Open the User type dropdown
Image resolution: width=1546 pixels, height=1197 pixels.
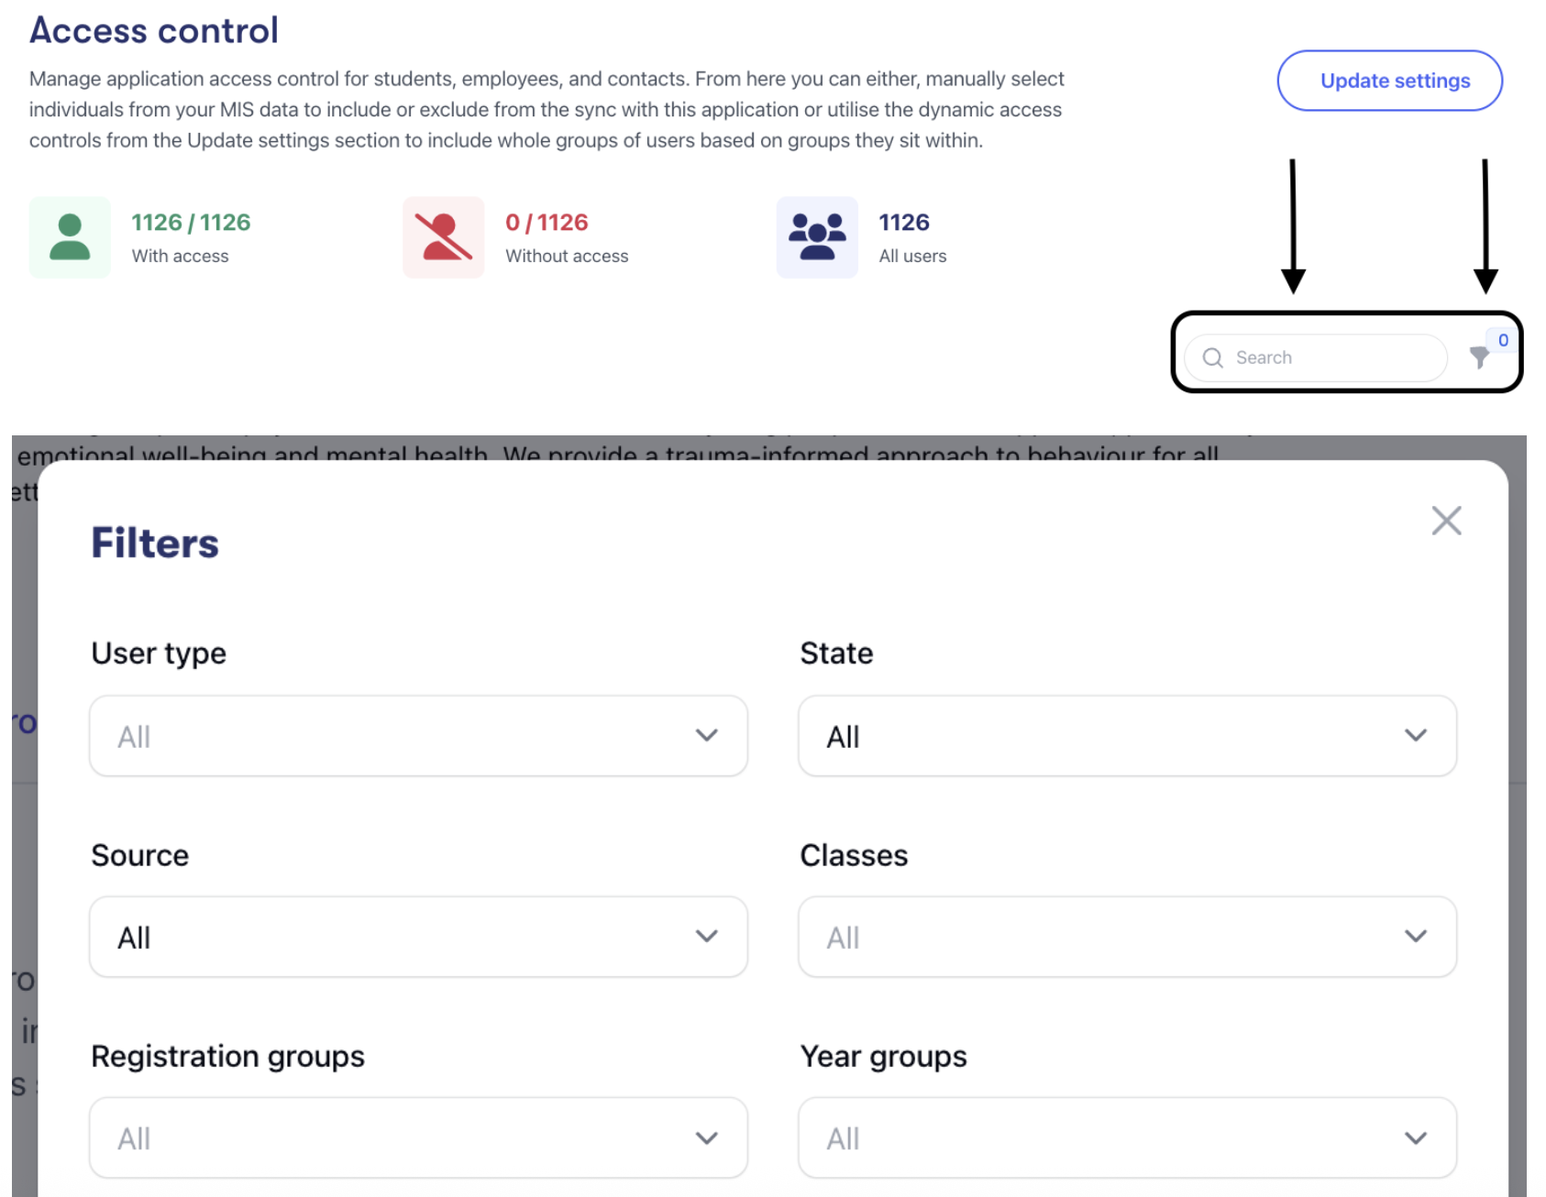point(418,736)
